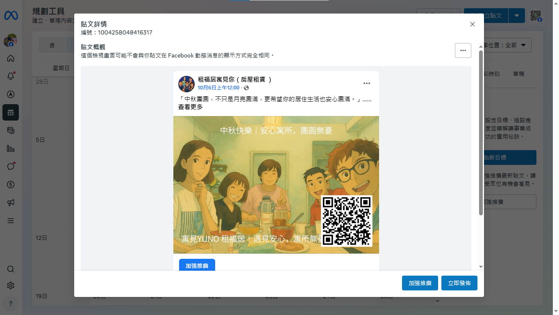Screen dimensions: 559x315
Task: Open the All tools hamburger menu
Action: click(11, 221)
